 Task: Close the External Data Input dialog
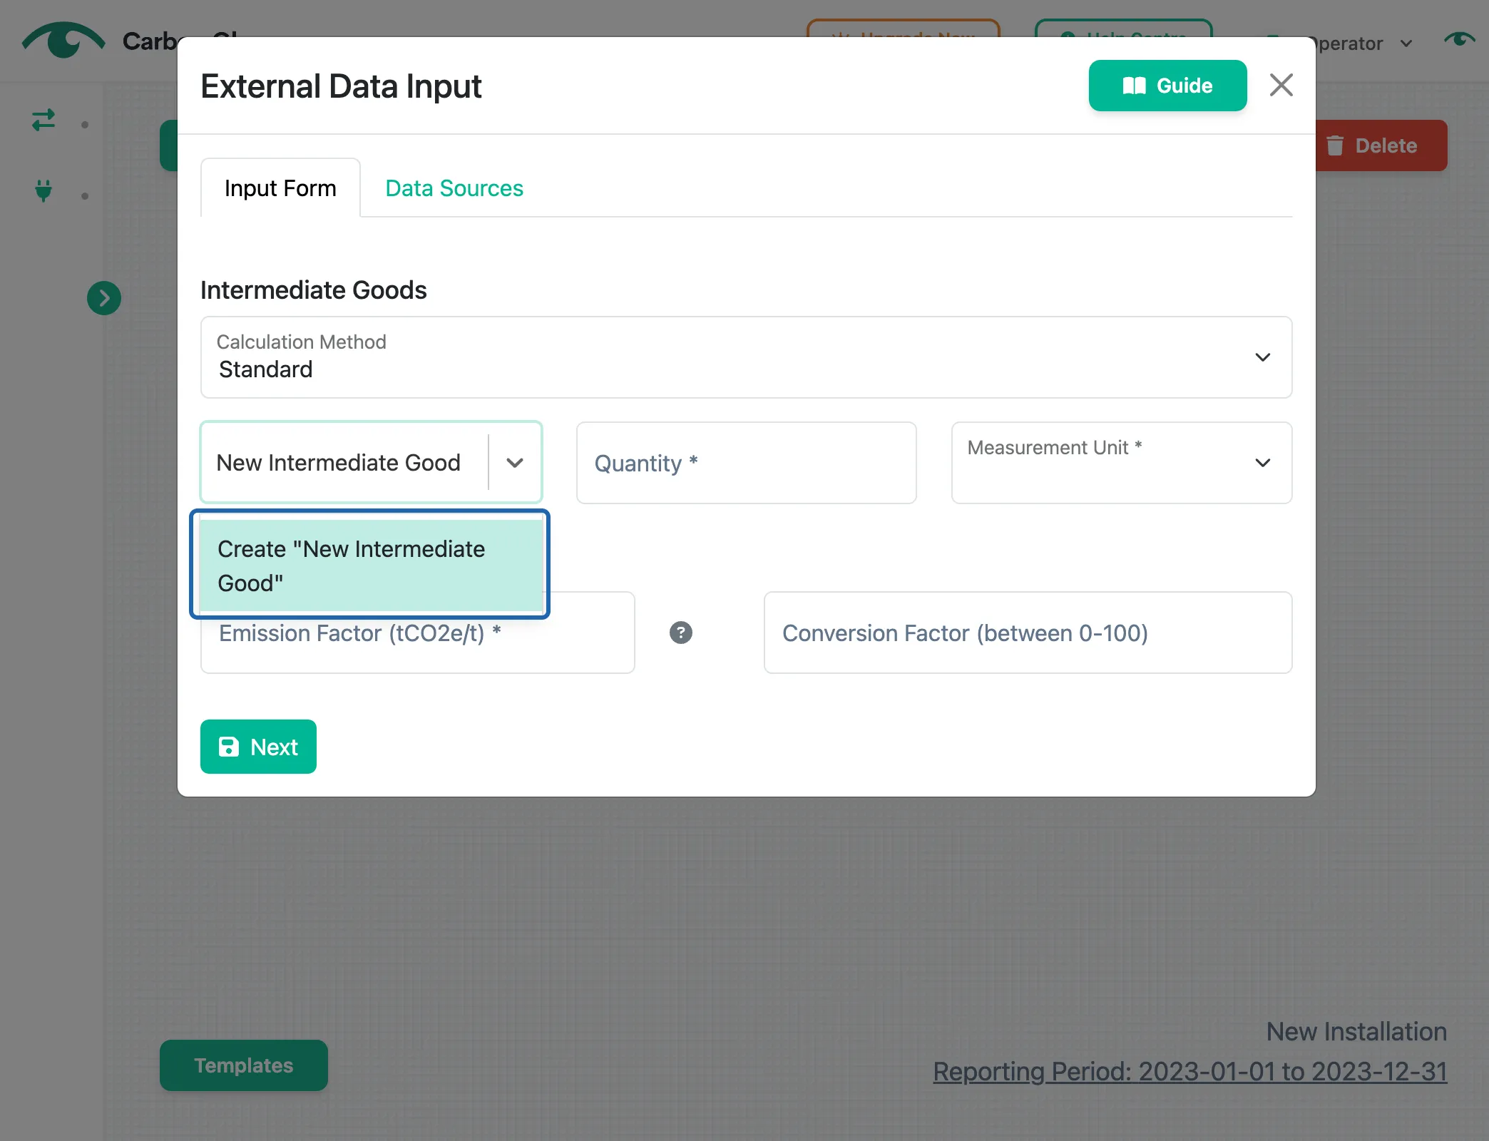click(x=1281, y=85)
